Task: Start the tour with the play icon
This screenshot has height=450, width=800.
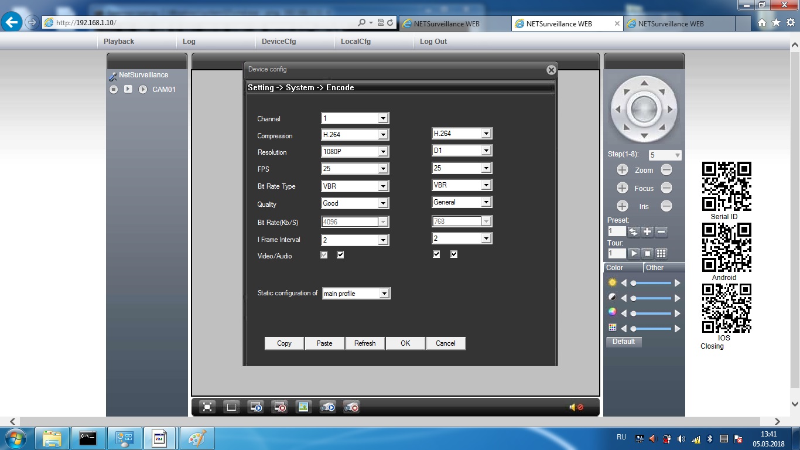Action: point(634,254)
